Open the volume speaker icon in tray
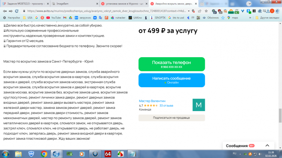The width and height of the screenshot is (282, 158). tap(260, 154)
